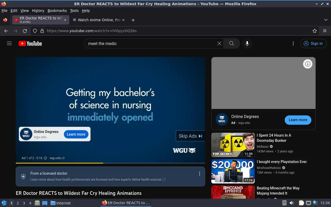This screenshot has width=331, height=207.
Task: Expand the list all tabs dropdown arrow
Action: coord(326,20)
